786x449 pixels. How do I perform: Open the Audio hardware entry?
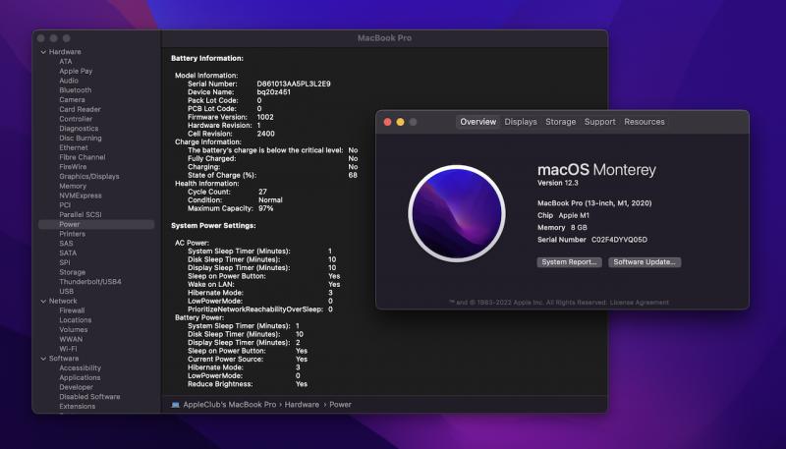click(69, 81)
